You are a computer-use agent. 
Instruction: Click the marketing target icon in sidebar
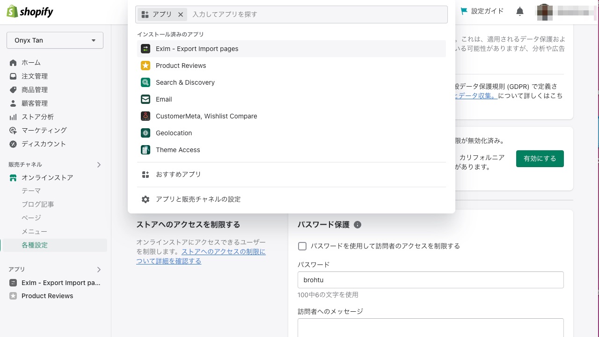tap(13, 131)
